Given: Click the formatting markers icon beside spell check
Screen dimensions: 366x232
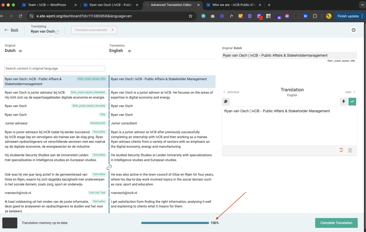Looking at the screenshot, I should point(350,150).
